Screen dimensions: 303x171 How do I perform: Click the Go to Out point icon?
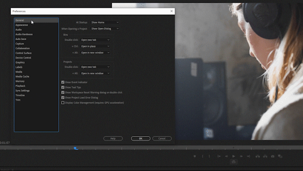248,156
